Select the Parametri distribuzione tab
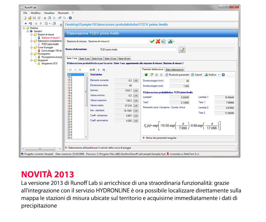266x222 pixels. click(153, 69)
